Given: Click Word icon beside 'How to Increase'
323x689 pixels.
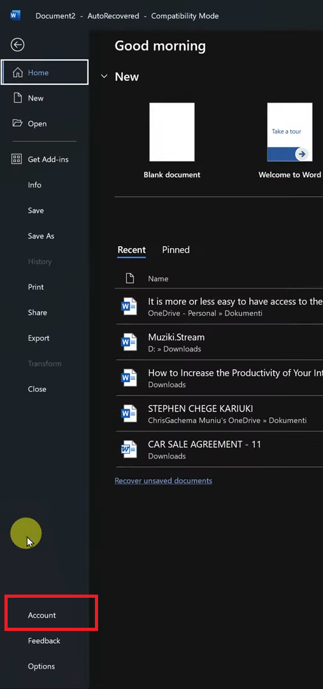Looking at the screenshot, I should 129,378.
